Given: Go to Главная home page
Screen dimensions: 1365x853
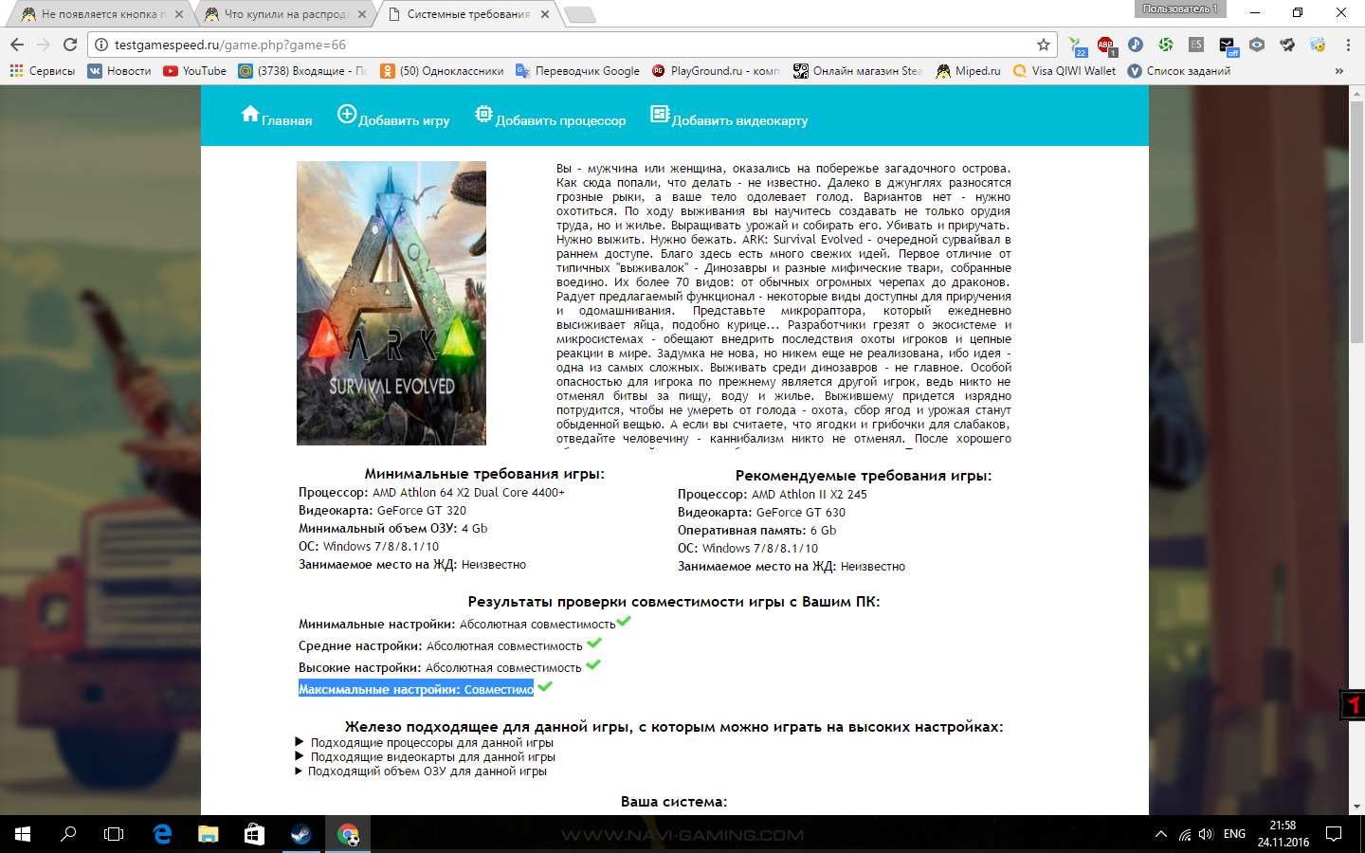Looking at the screenshot, I should [276, 116].
